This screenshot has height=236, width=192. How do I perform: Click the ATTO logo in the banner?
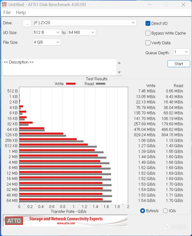14,221
